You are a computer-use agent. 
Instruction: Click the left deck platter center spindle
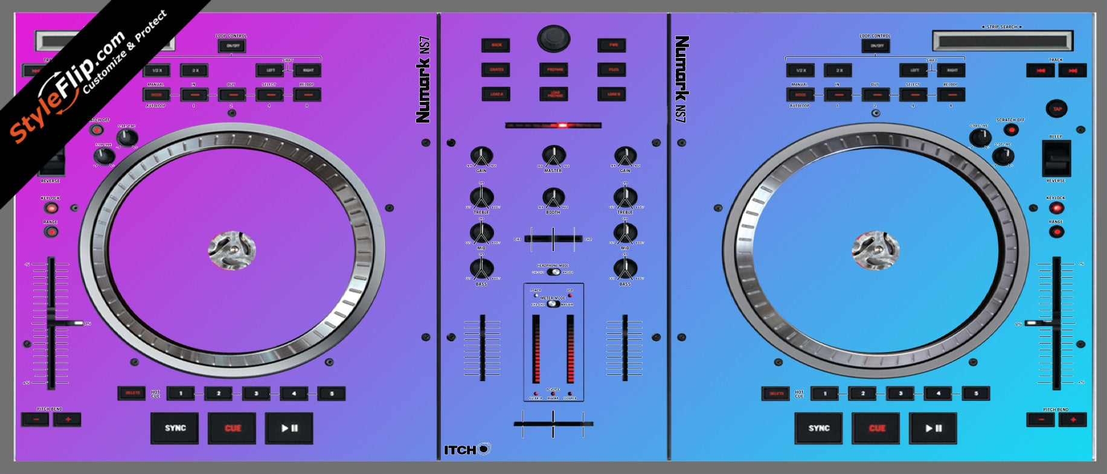[232, 250]
